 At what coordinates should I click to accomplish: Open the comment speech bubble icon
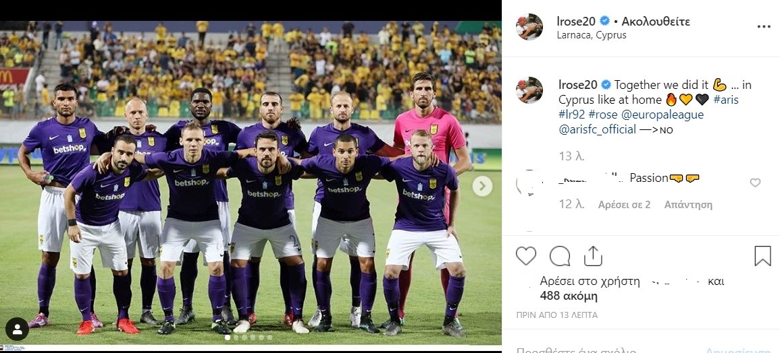click(560, 256)
